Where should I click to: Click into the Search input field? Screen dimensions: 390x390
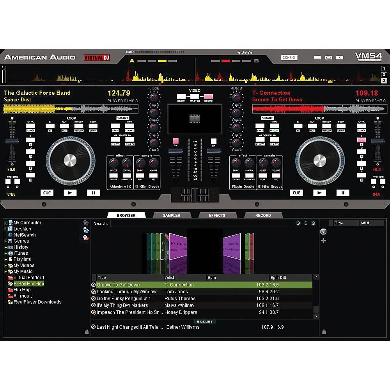point(202,223)
